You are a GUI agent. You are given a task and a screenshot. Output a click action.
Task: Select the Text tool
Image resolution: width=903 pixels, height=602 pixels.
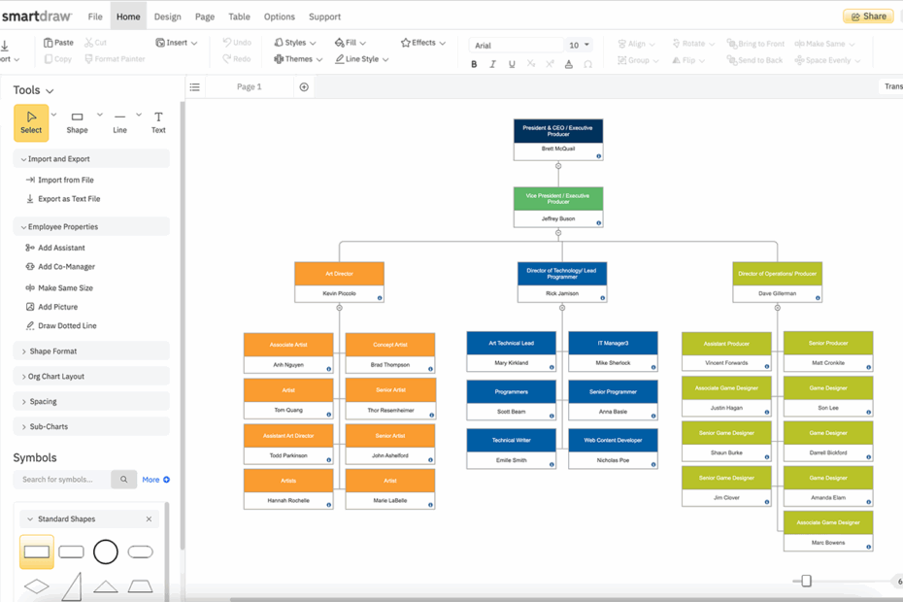coord(158,122)
